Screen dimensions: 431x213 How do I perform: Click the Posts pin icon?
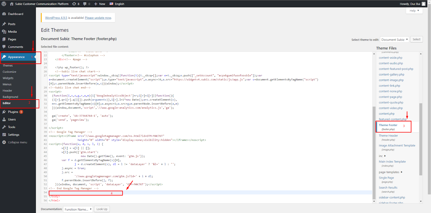4,24
